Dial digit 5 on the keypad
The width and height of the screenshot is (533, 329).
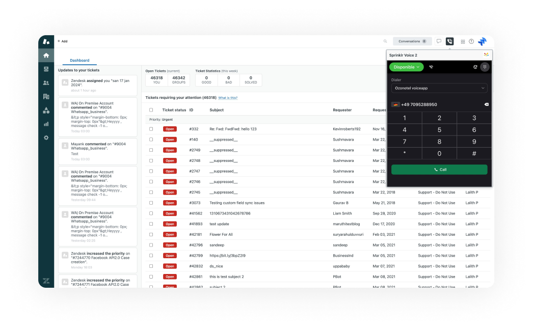tap(439, 130)
